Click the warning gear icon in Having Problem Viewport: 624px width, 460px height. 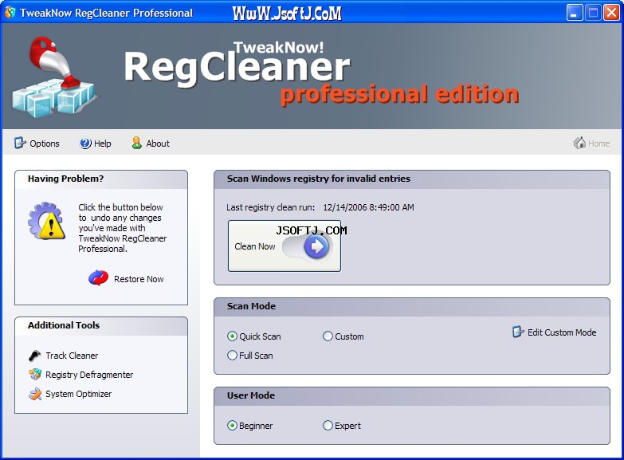coord(47,221)
